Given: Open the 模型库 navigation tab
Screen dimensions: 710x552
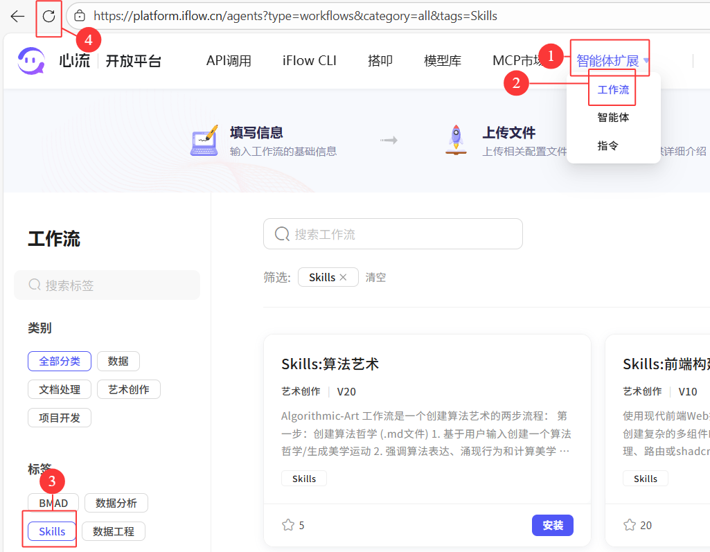Looking at the screenshot, I should tap(442, 61).
